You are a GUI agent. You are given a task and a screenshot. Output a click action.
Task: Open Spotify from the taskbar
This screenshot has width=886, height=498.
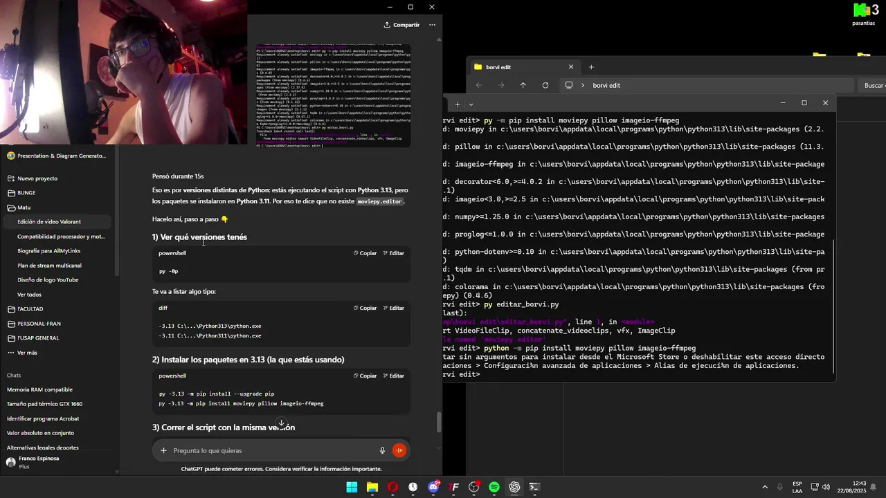(x=494, y=487)
